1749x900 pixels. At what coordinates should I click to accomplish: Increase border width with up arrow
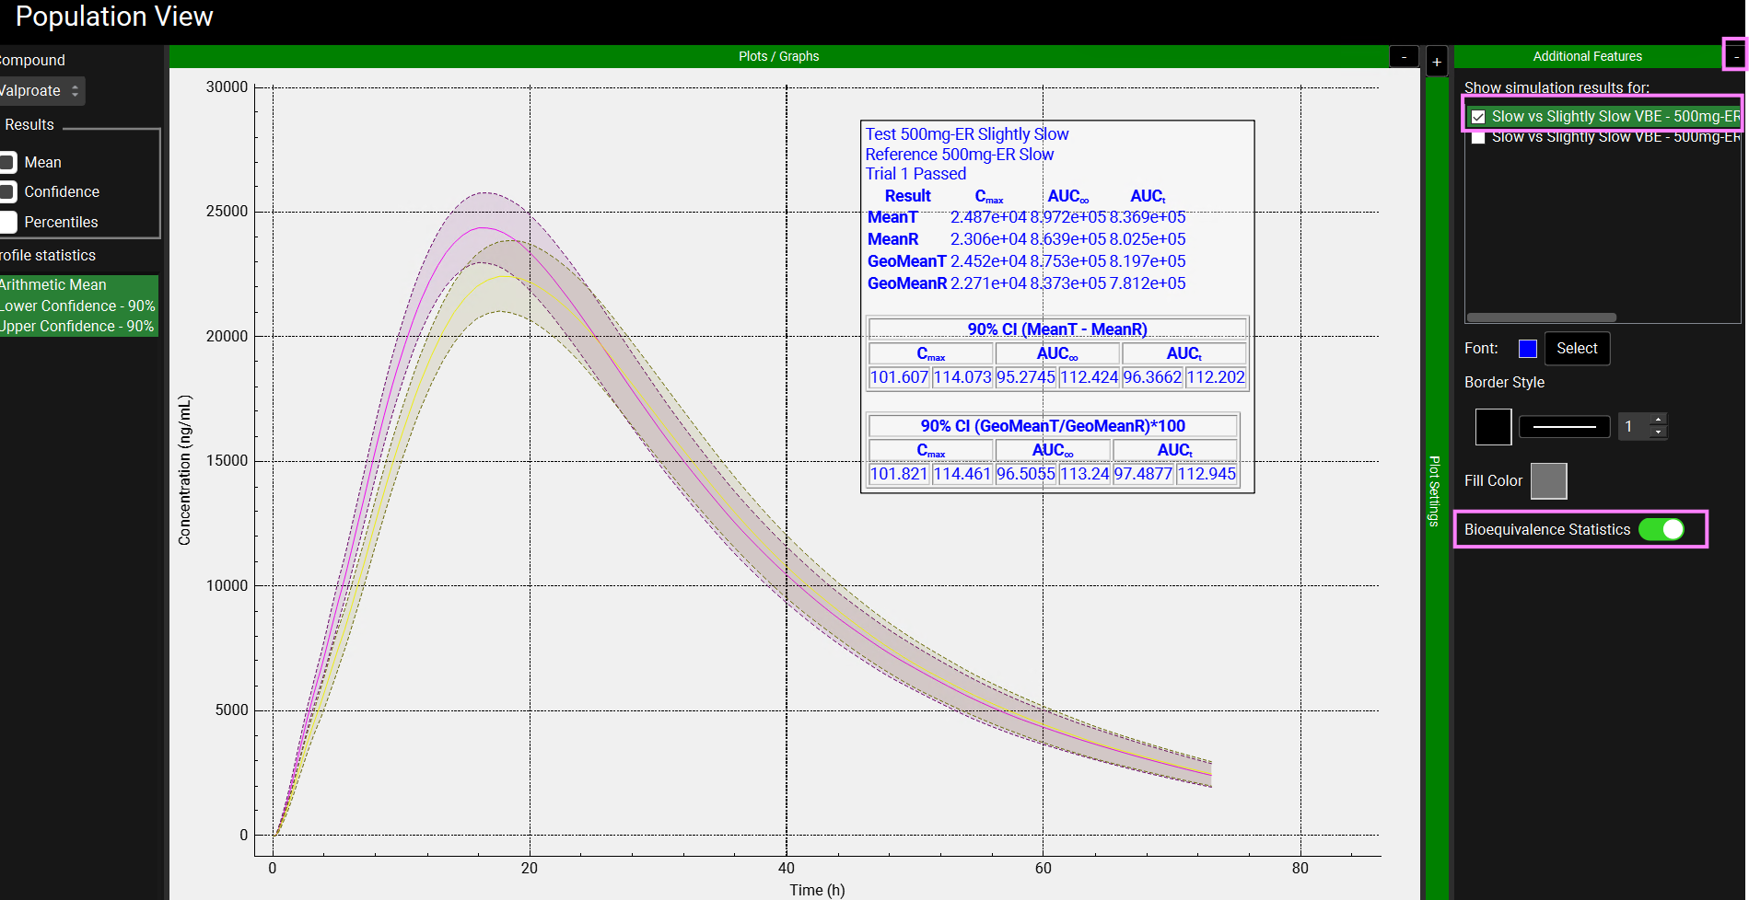[1658, 420]
